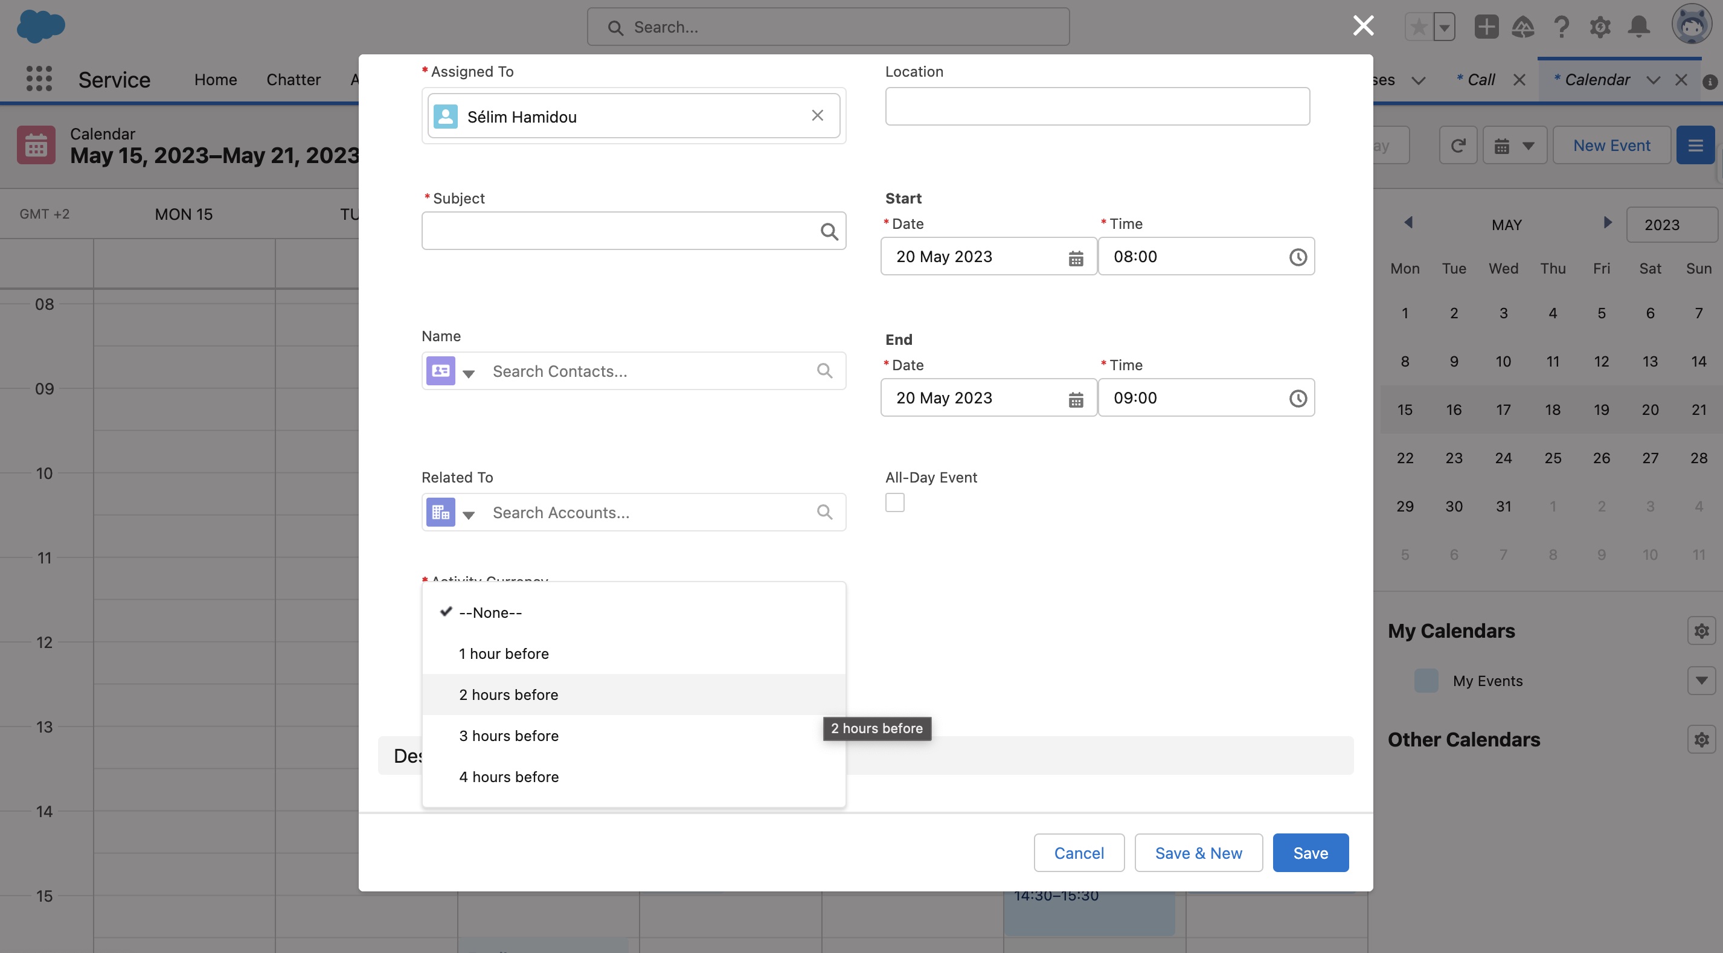Close the New Event modal with X
The height and width of the screenshot is (953, 1723).
[x=1363, y=26]
